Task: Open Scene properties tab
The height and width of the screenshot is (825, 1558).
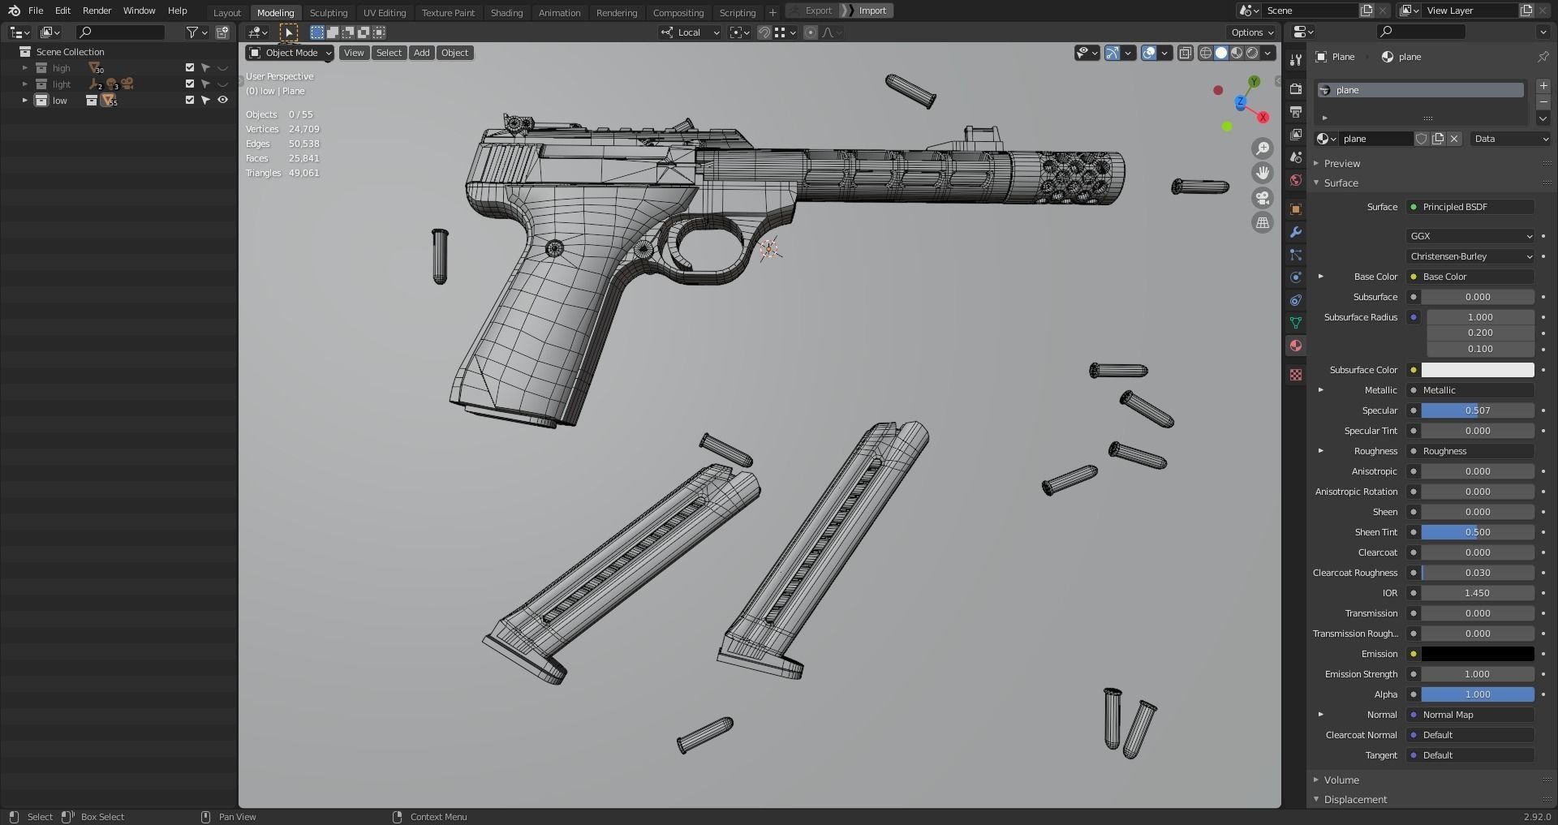Action: pyautogui.click(x=1296, y=157)
